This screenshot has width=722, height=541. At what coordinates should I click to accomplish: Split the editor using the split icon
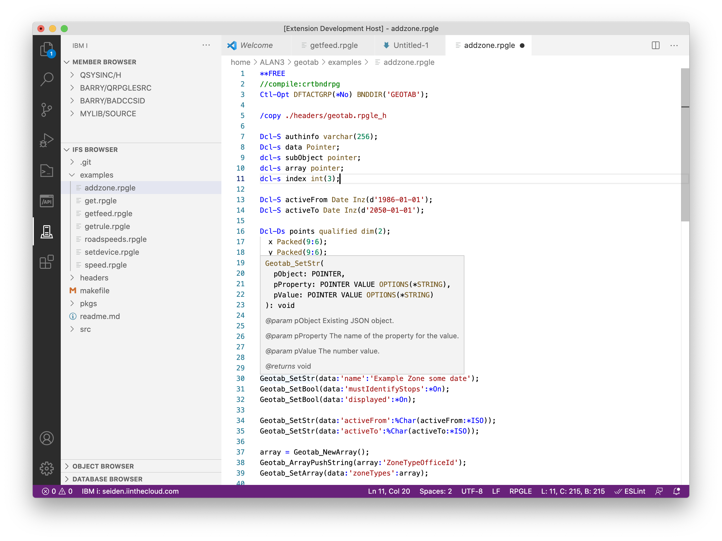coord(655,45)
